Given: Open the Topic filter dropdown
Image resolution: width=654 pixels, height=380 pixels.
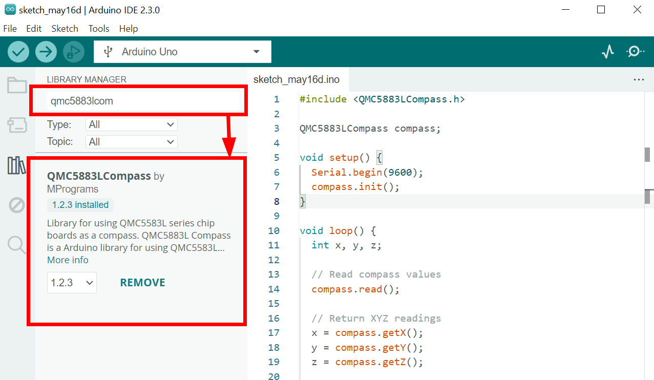Looking at the screenshot, I should 132,142.
